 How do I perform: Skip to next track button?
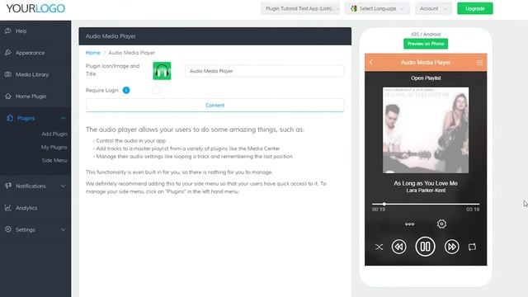451,247
